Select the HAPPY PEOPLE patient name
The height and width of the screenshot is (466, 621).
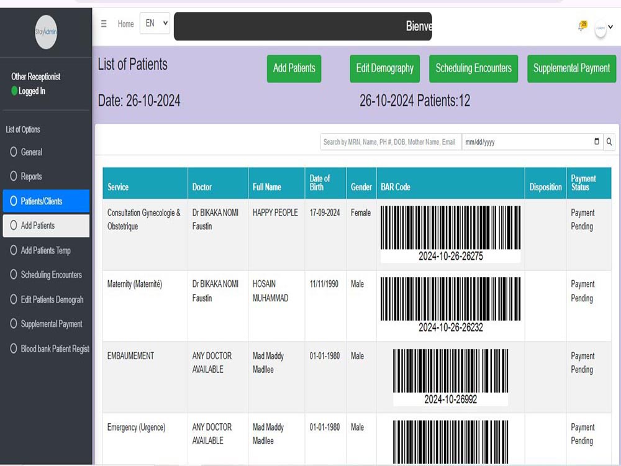point(275,212)
